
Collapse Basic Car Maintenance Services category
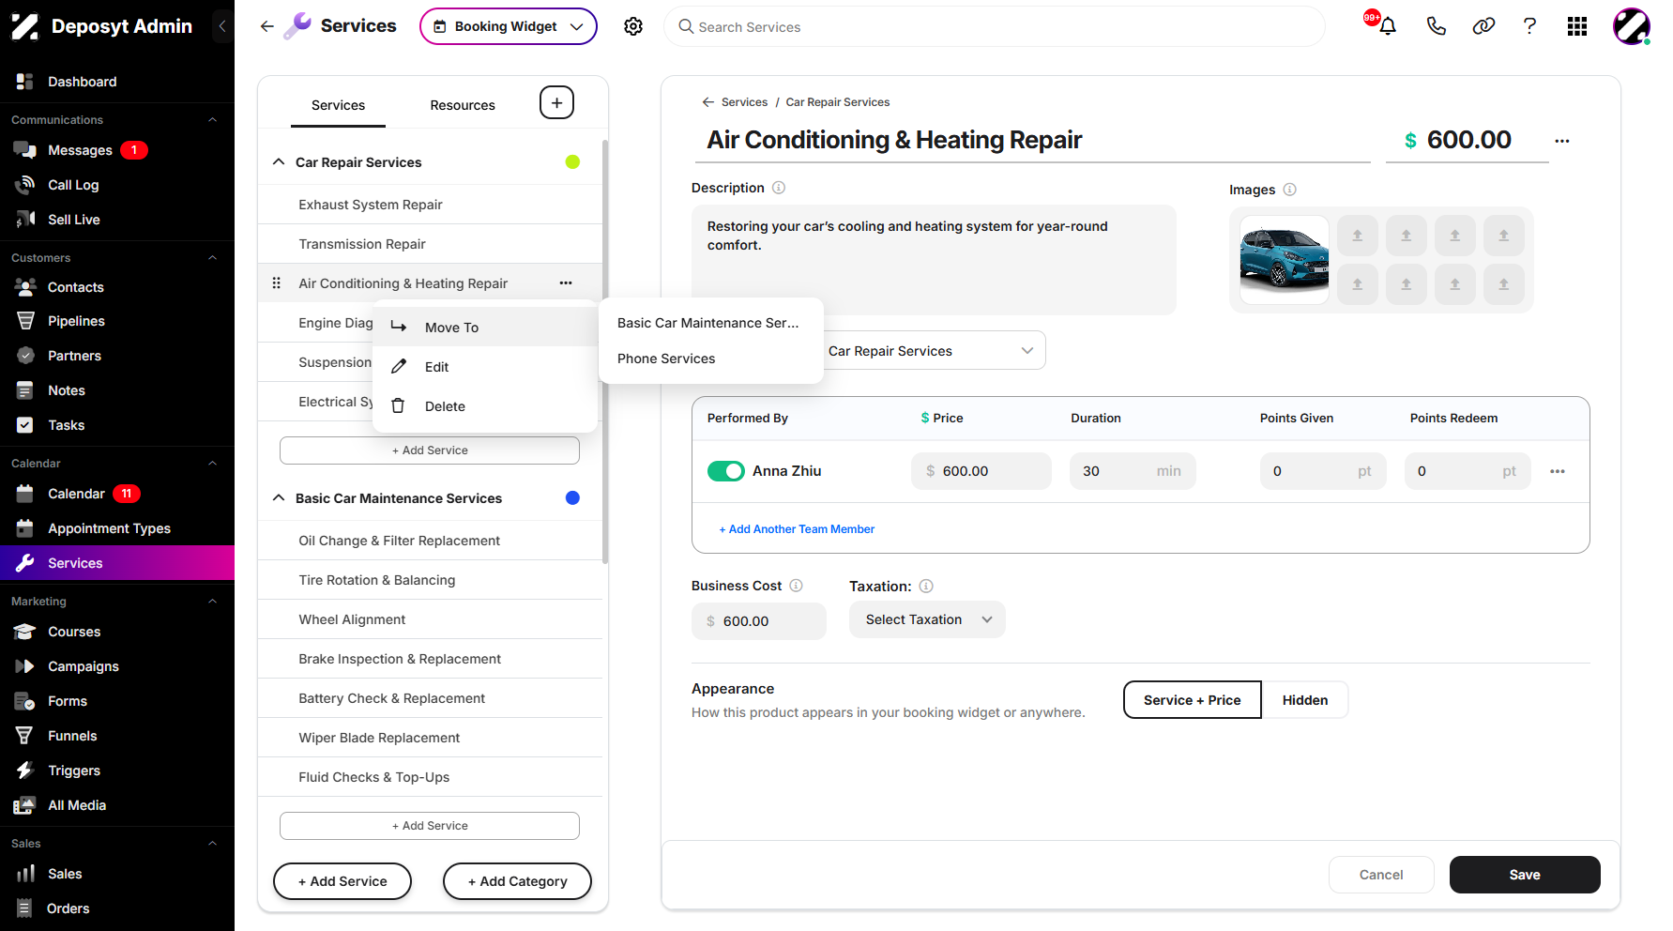(279, 498)
